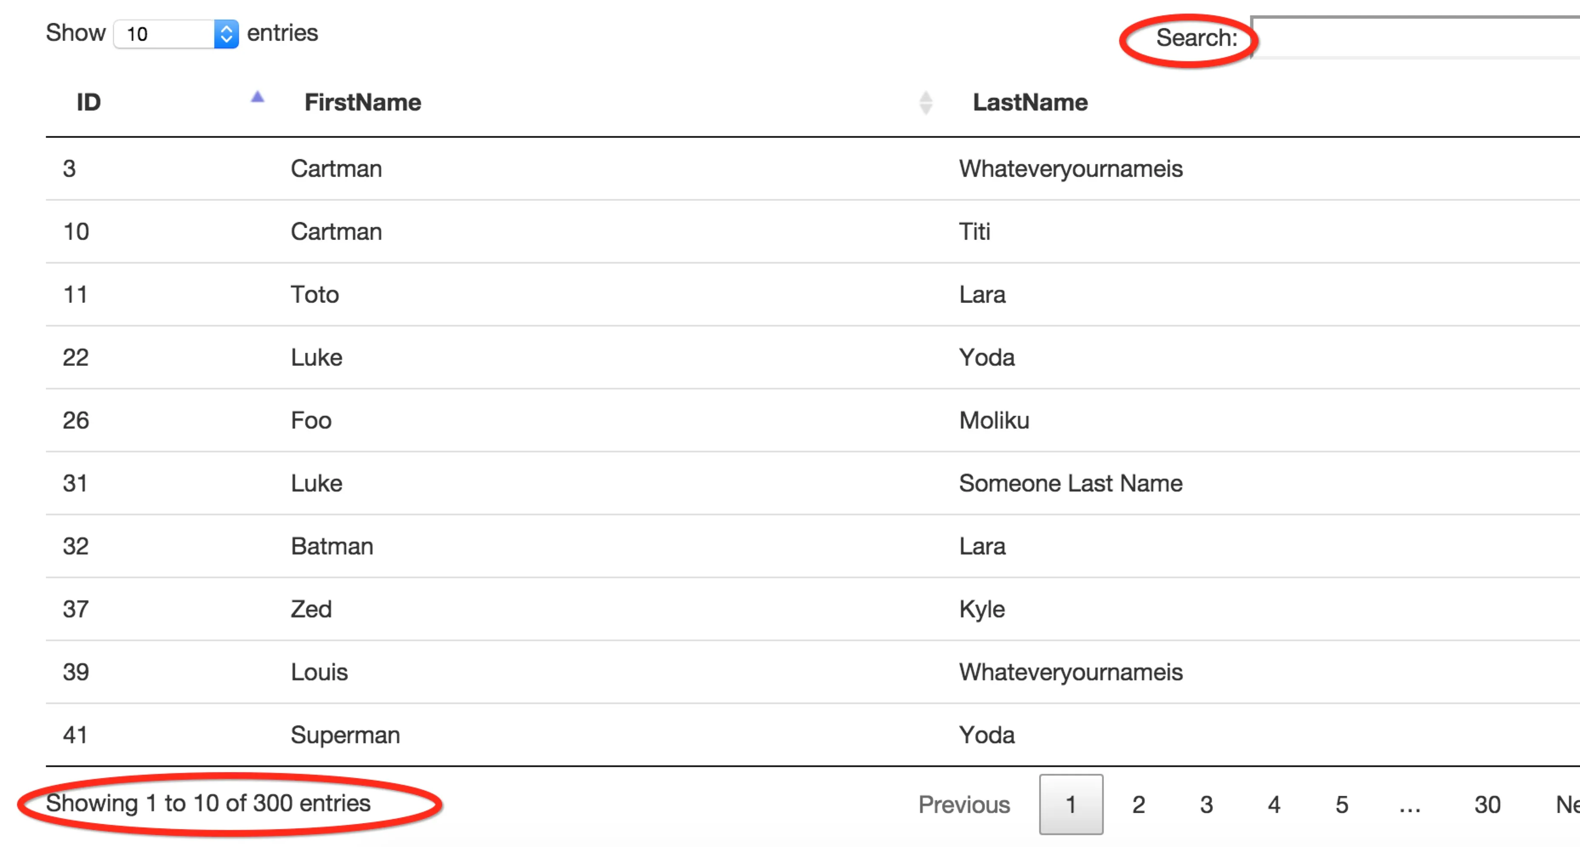Jump to pagination page 4
Viewport: 1580px width, 847px height.
[1274, 804]
